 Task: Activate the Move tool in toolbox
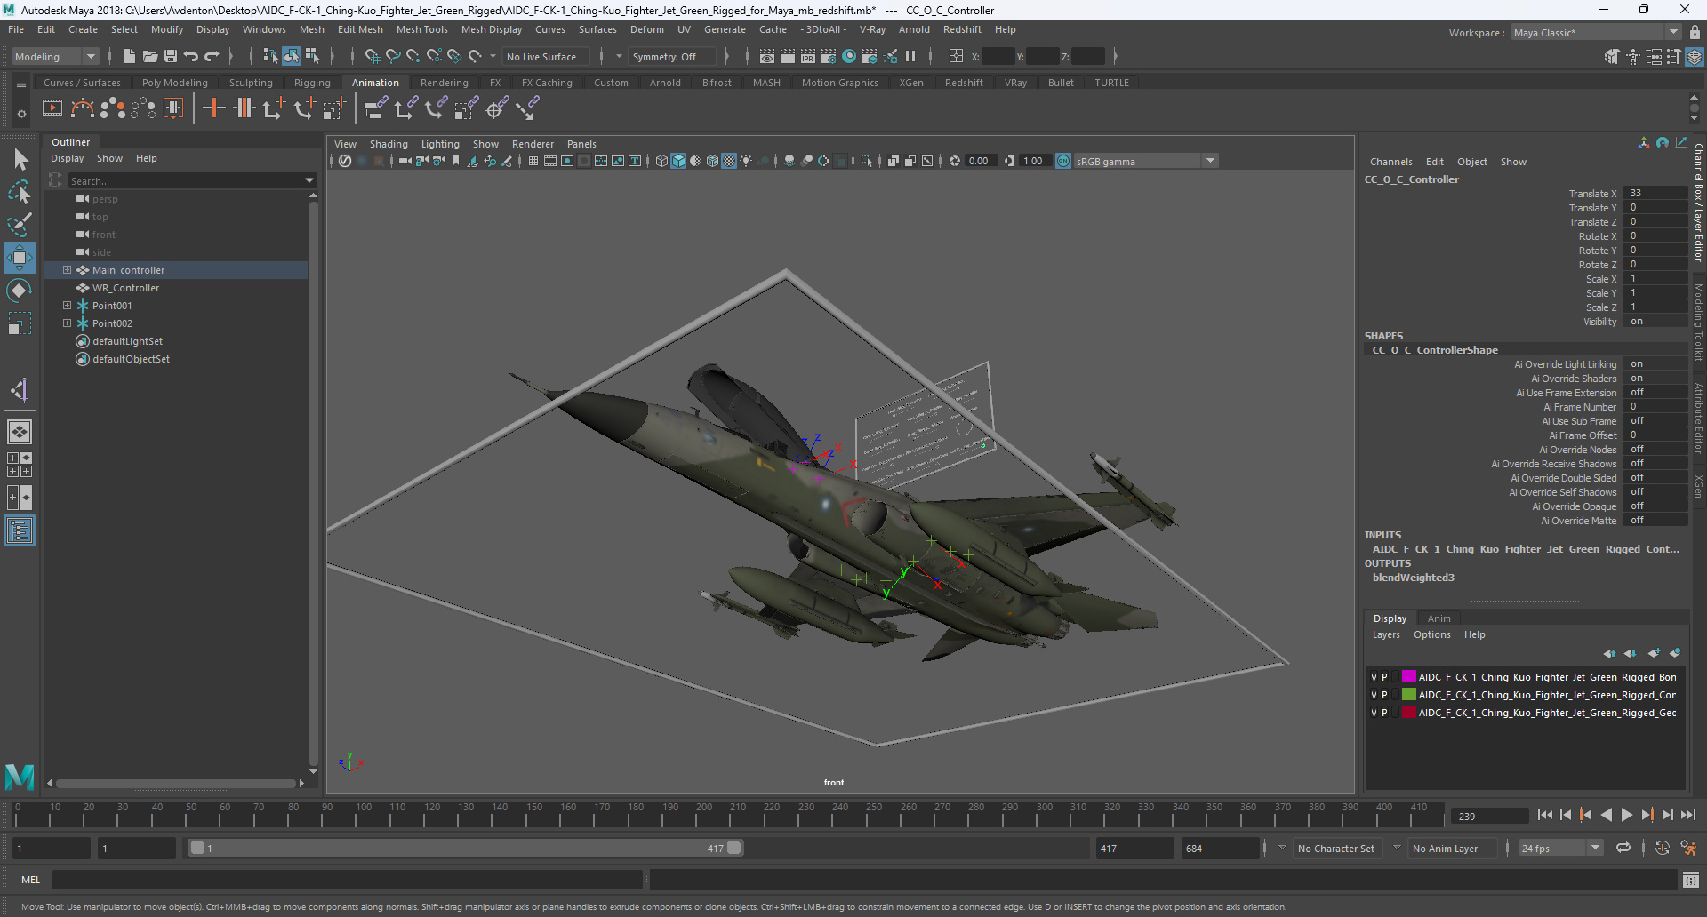[20, 258]
